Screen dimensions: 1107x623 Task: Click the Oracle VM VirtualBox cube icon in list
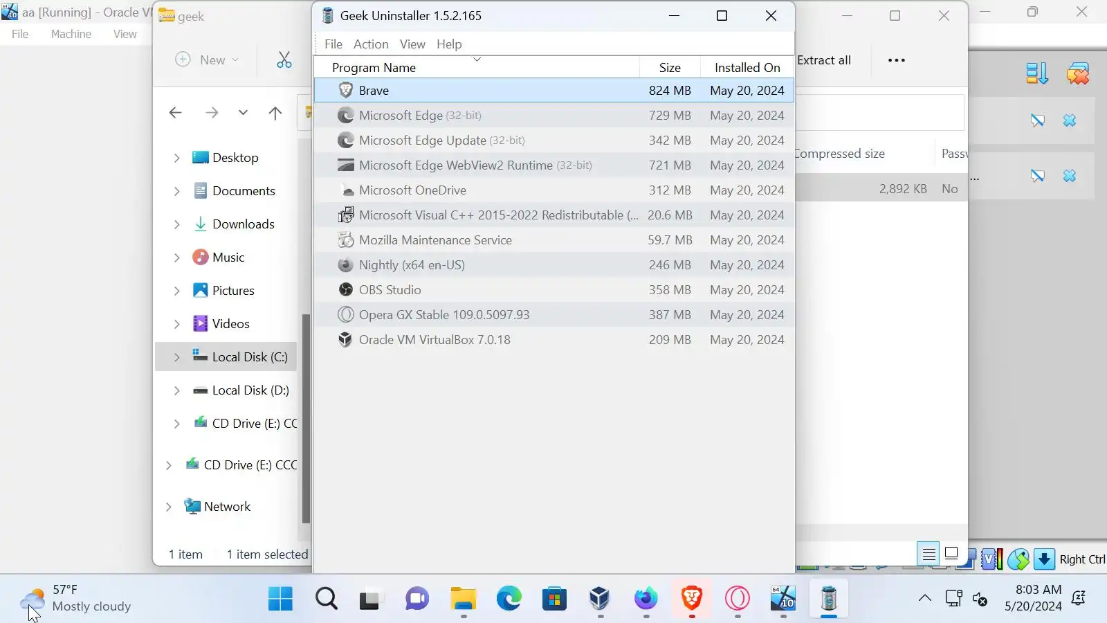click(x=345, y=339)
